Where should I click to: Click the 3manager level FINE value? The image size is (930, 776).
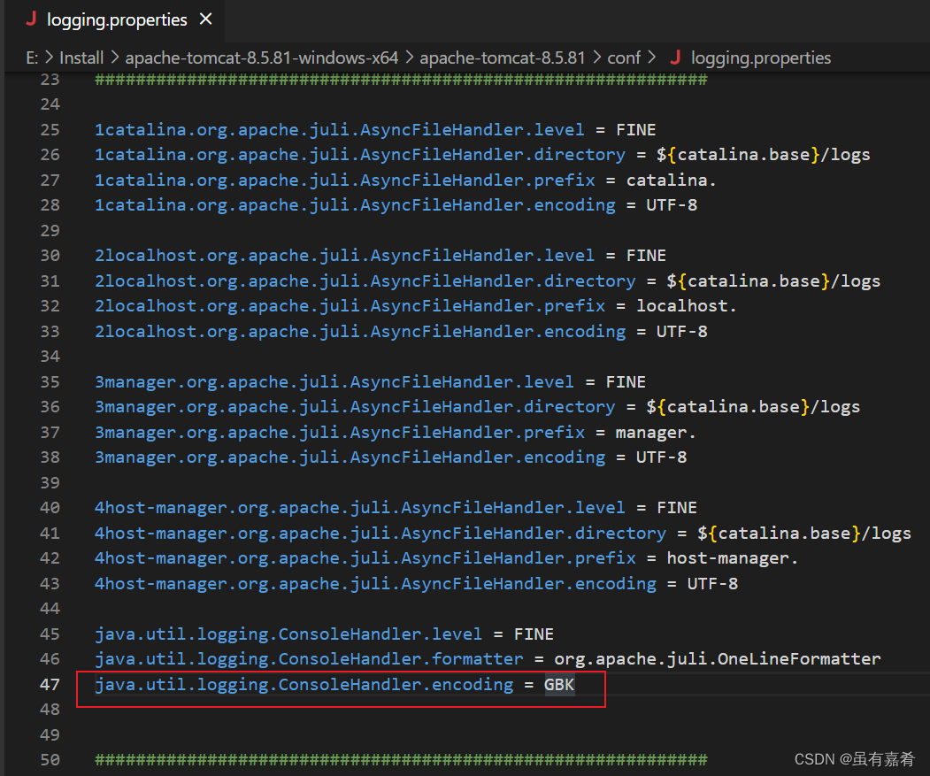pyautogui.click(x=626, y=382)
